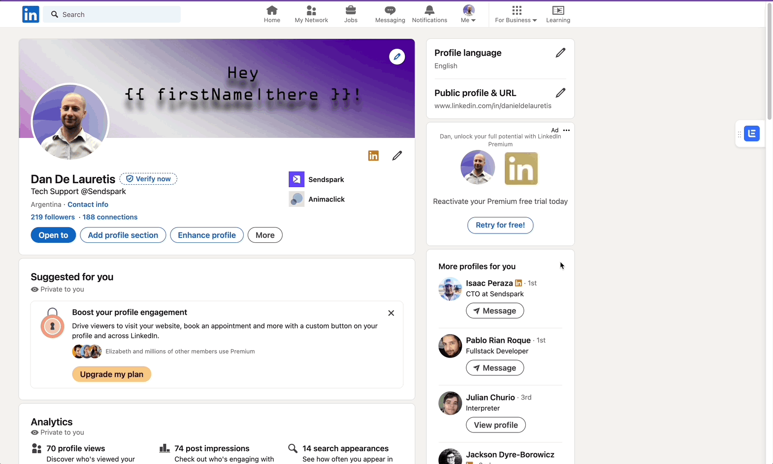The width and height of the screenshot is (773, 464).
Task: Open Jackson Dyre-Borowicz's profile name
Action: [510, 455]
